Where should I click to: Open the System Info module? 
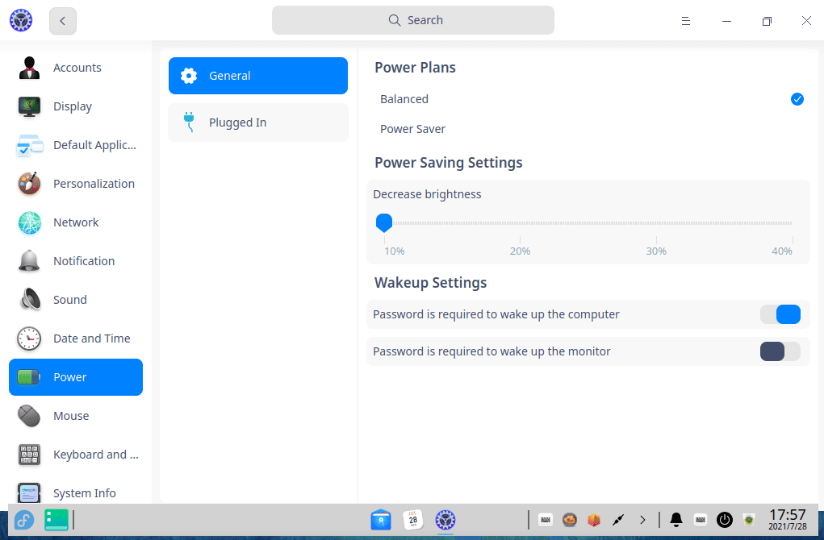76,492
